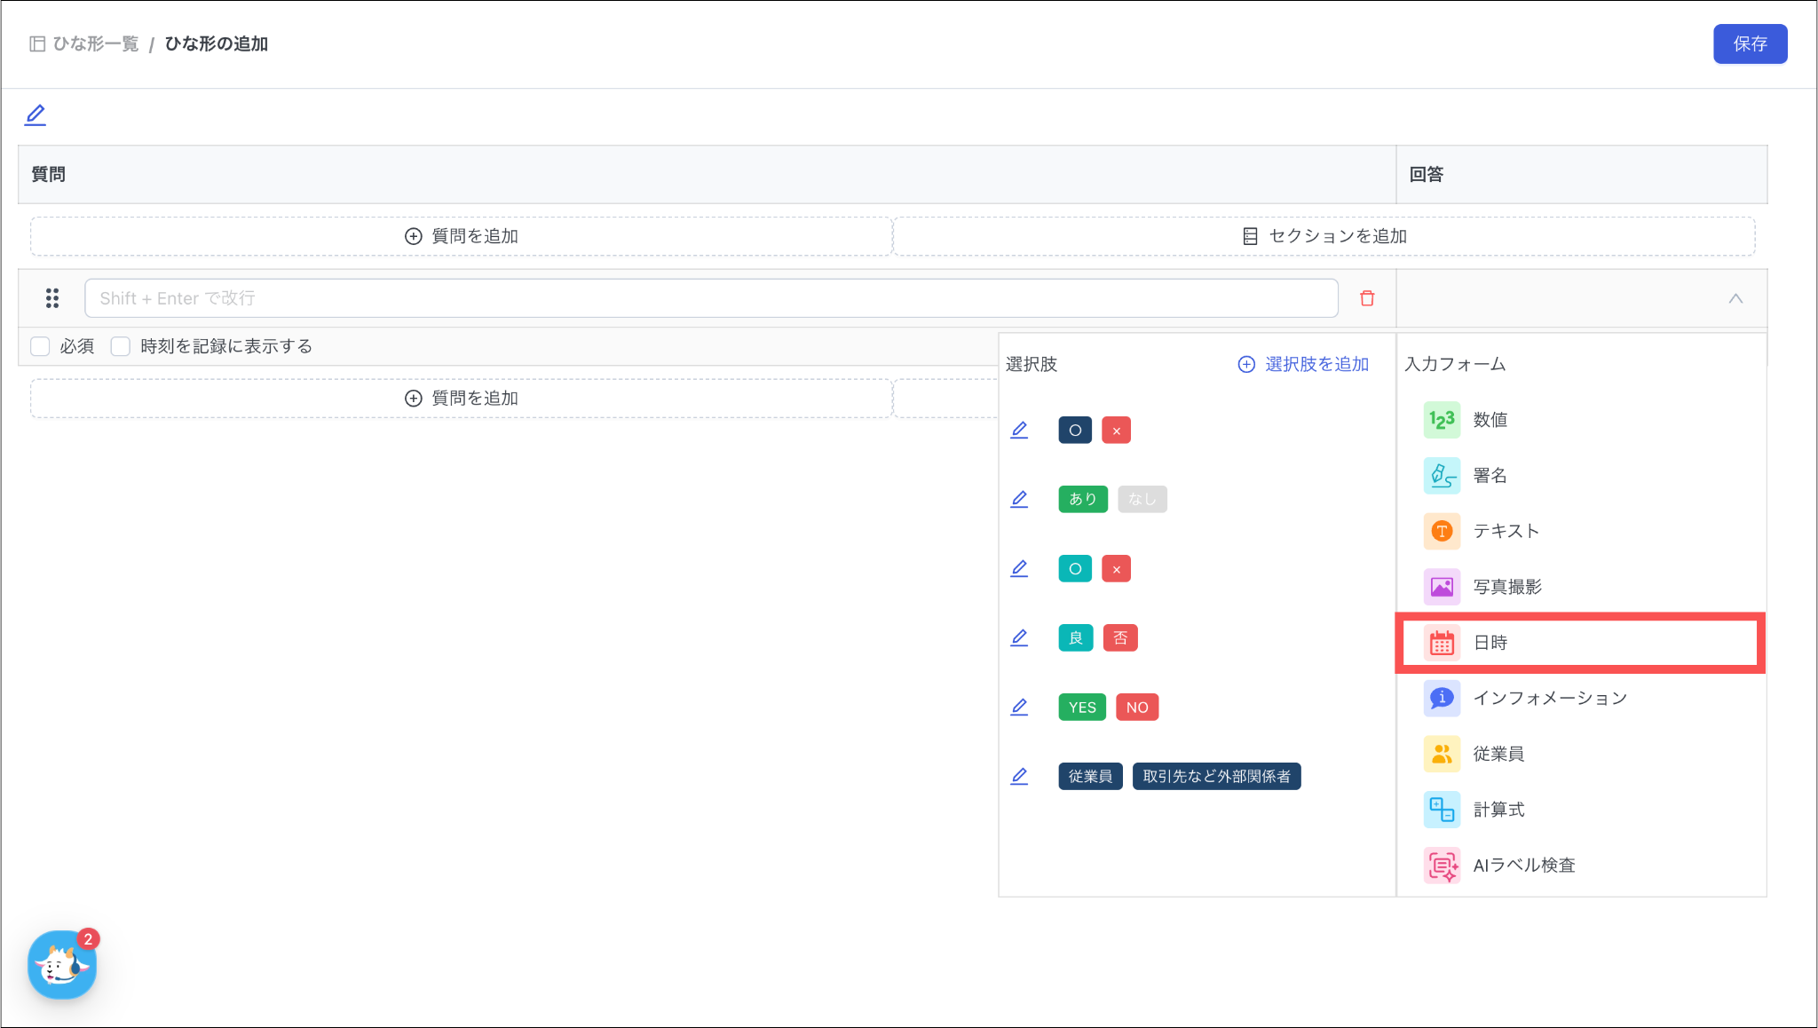Click the red trash delete question icon
The width and height of the screenshot is (1818, 1028).
pos(1367,298)
